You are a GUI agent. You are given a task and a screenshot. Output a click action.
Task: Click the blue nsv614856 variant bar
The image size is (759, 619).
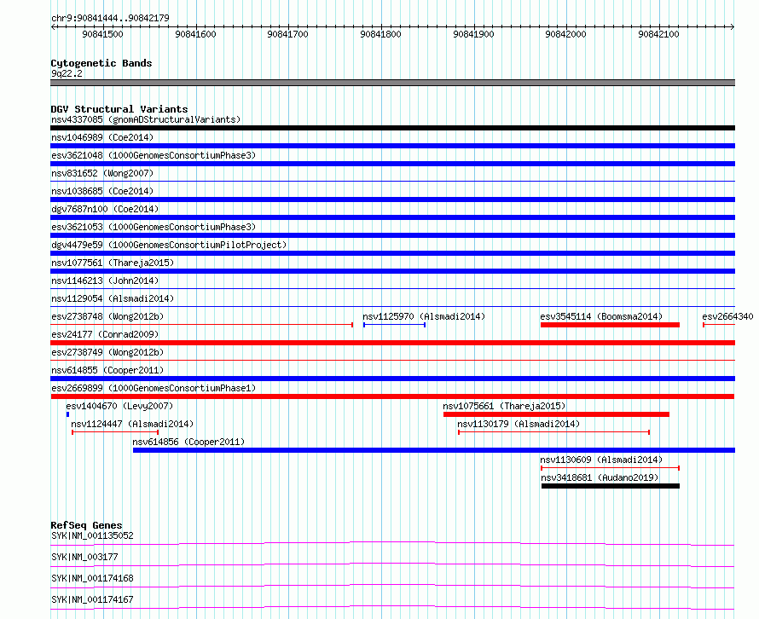click(x=434, y=450)
